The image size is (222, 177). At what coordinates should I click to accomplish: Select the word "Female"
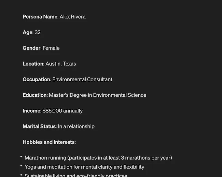coord(51,48)
